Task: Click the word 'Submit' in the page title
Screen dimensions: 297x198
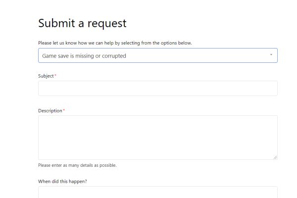Action: point(55,23)
